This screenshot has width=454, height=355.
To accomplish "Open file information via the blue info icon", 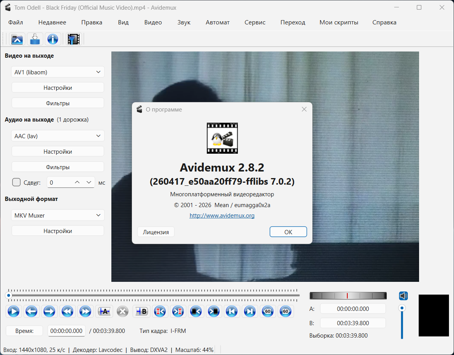I will tap(52, 39).
